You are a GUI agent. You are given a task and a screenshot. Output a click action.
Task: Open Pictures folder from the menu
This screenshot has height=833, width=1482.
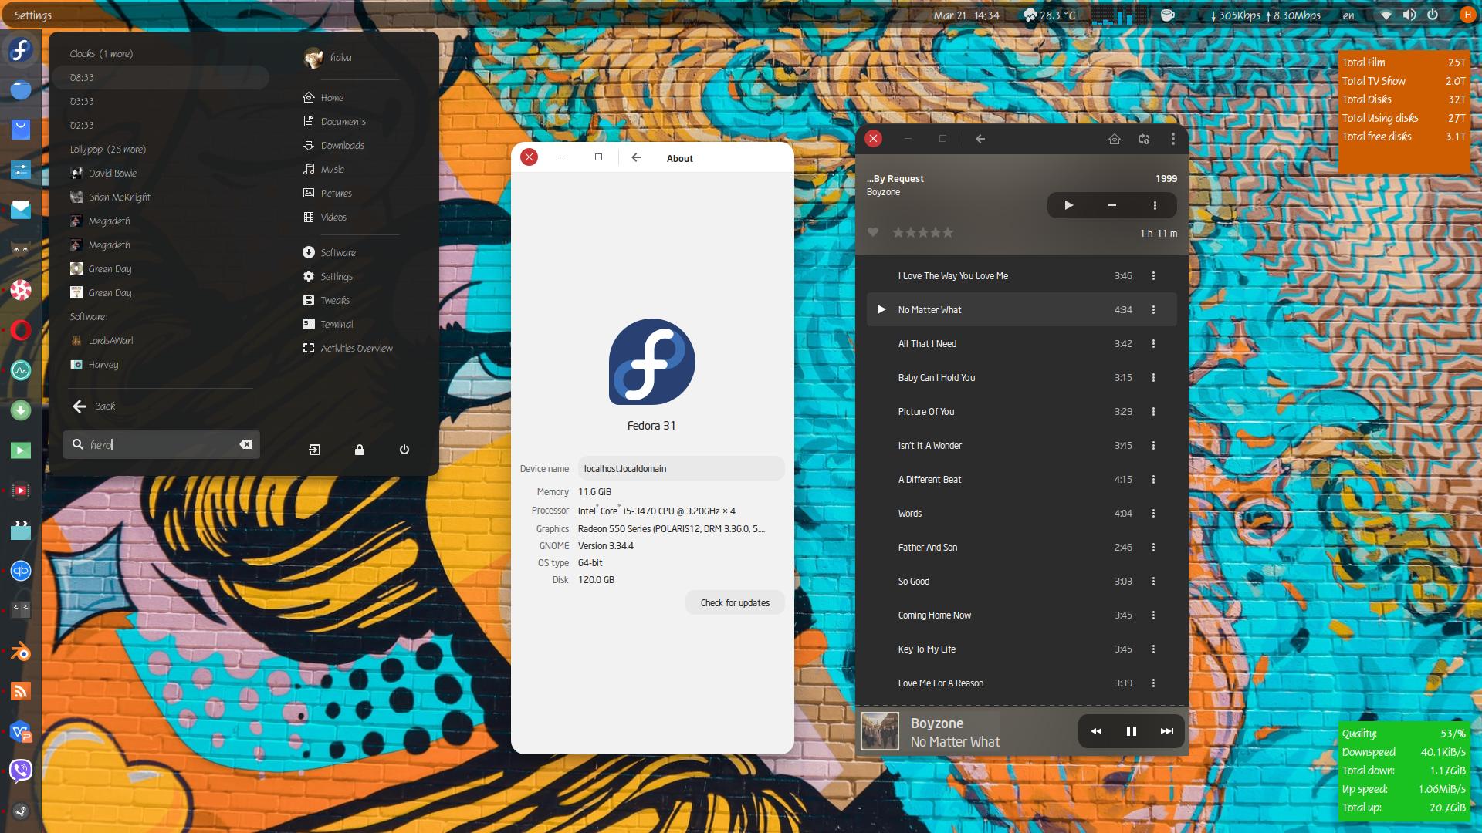[x=327, y=194]
